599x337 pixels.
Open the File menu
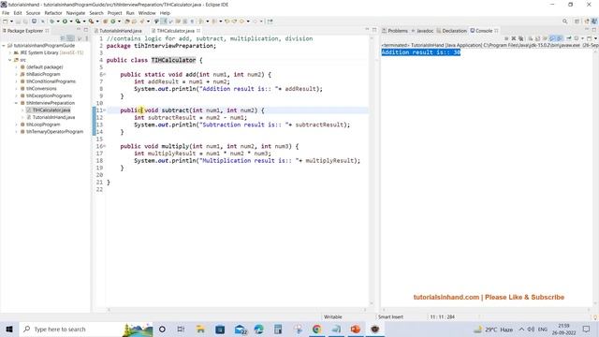[6, 13]
